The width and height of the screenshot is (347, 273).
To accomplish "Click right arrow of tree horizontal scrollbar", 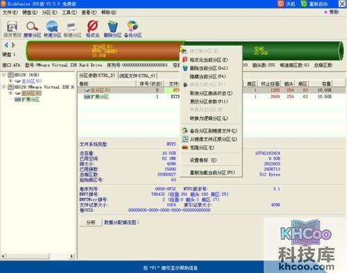I will pyautogui.click(x=71, y=256).
